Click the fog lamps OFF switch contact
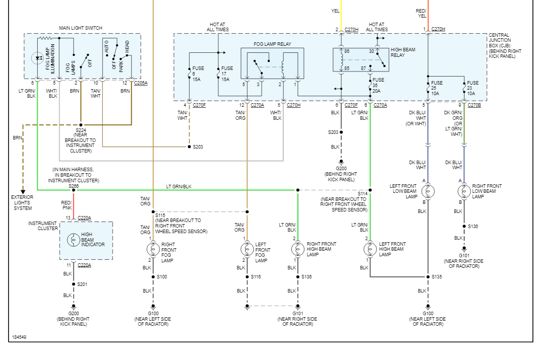The image size is (548, 361). pos(84,60)
